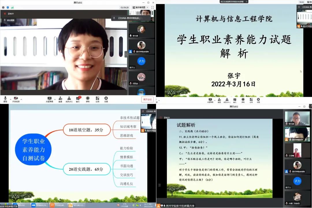
Task: Click the blue security shield icon
Action: [8, 7]
